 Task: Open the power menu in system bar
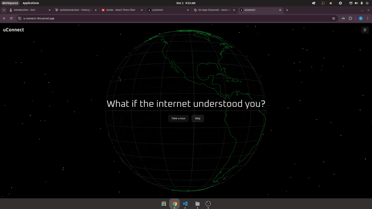tap(367, 3)
